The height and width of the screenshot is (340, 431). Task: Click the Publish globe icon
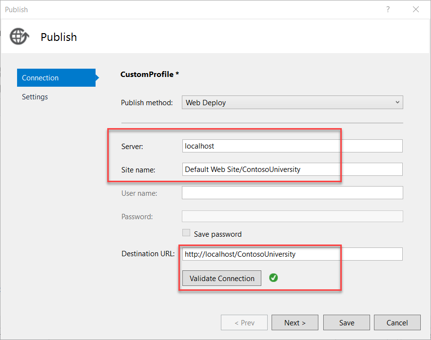[19, 37]
